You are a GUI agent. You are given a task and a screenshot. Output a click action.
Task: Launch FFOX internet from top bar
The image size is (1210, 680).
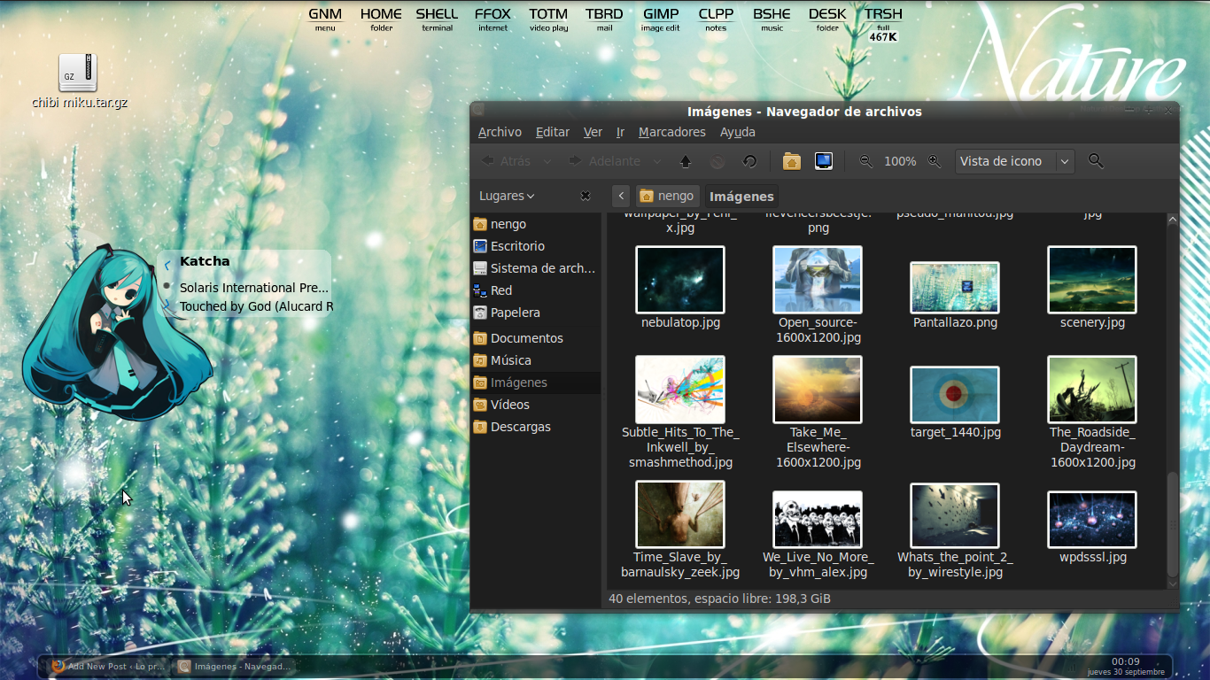493,19
